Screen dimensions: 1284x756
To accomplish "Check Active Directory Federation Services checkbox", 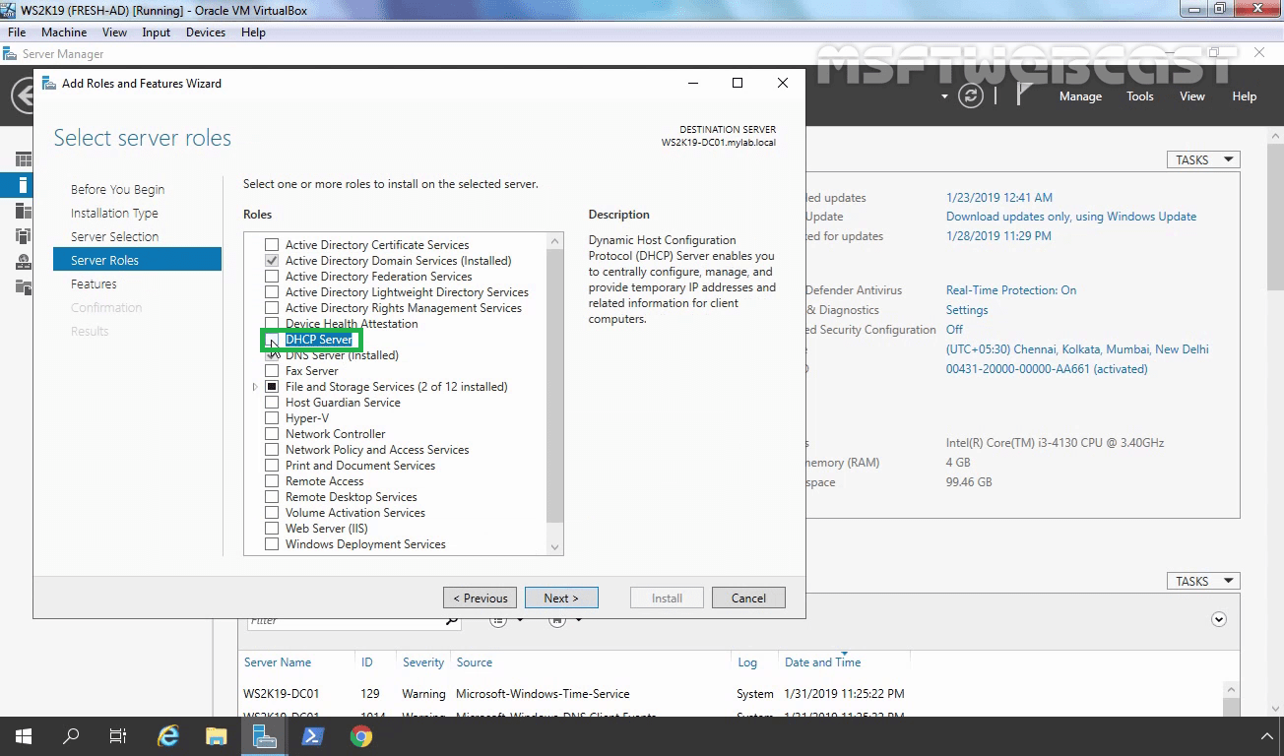I will [272, 277].
